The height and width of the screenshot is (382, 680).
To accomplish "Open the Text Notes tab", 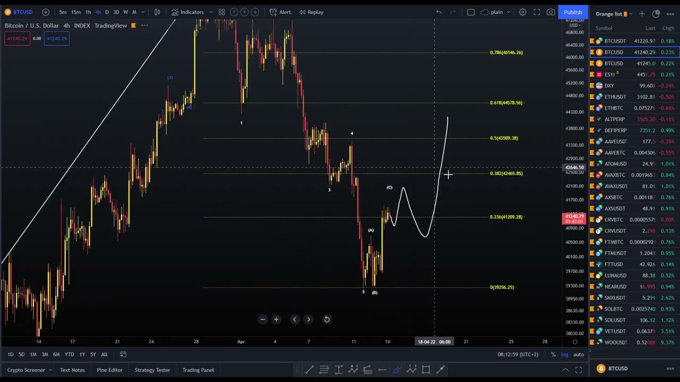I will (72, 370).
